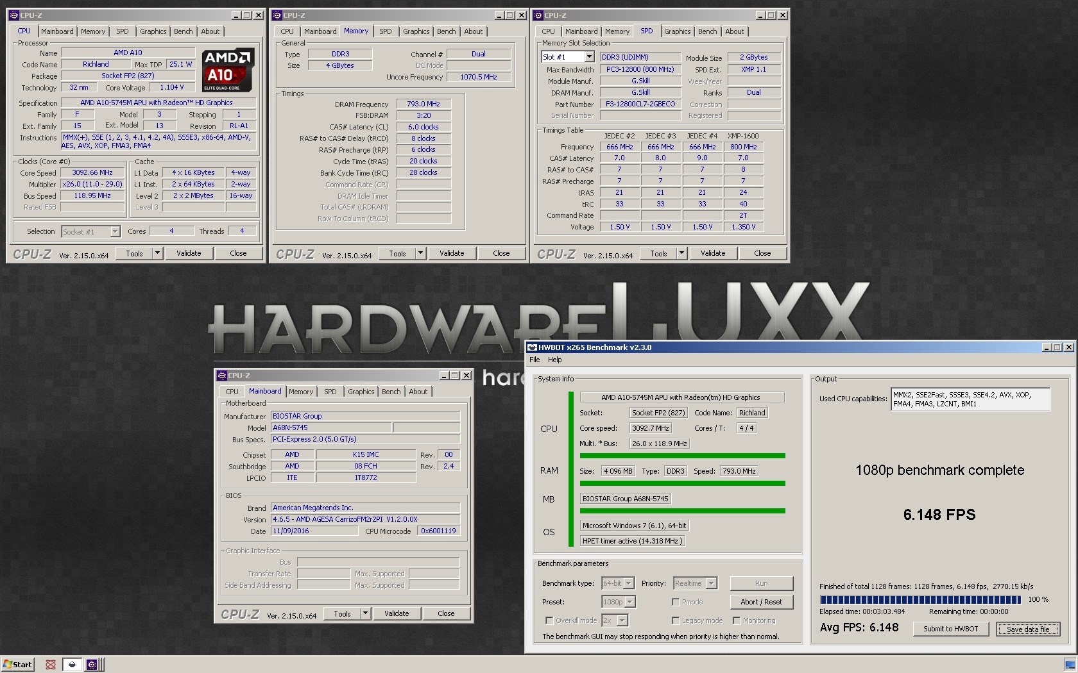Enable the Monitoring checkbox
The width and height of the screenshot is (1078, 673).
pos(737,620)
